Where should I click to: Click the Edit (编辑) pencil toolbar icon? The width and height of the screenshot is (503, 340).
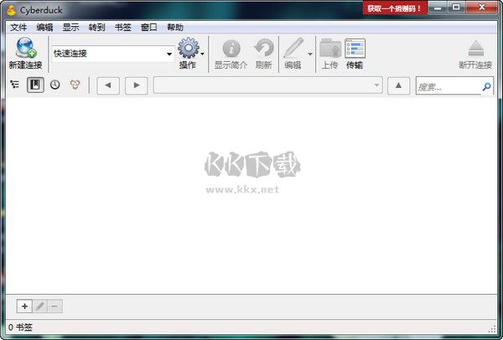pos(293,48)
